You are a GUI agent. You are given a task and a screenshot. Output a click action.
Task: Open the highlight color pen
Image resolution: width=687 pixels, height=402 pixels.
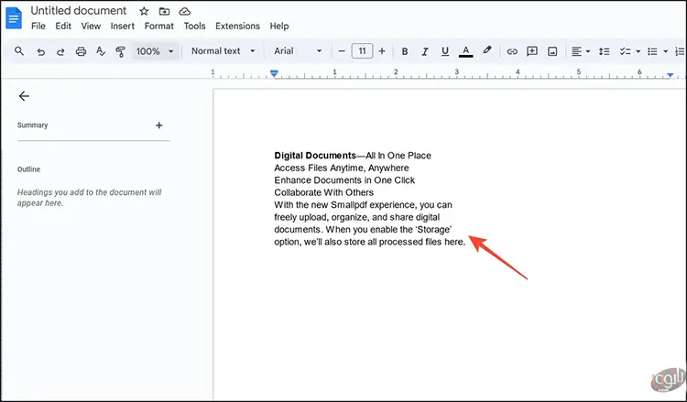pyautogui.click(x=486, y=50)
